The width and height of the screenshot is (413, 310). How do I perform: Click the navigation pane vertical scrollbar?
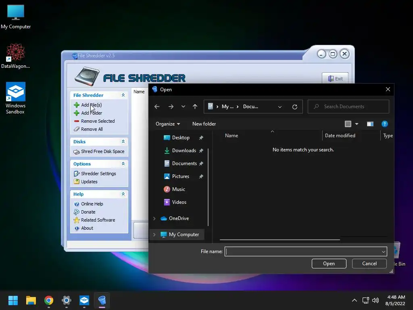[x=208, y=187]
